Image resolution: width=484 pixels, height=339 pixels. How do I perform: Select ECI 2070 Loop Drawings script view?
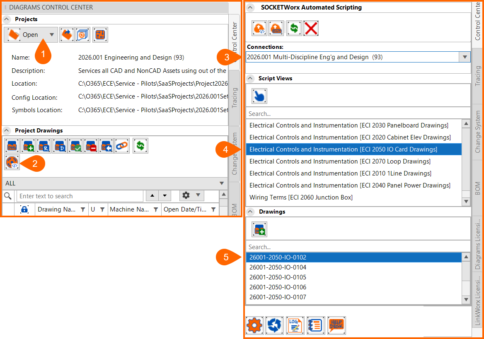coord(354,161)
